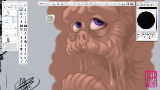This screenshot has height=90, width=160.
Task: Select the Layer 09 sketch thumbnail
Action: (8, 13)
